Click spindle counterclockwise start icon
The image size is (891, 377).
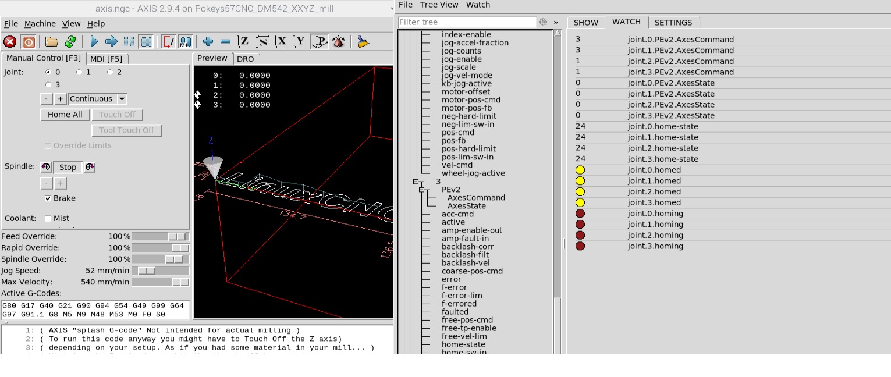pyautogui.click(x=47, y=167)
